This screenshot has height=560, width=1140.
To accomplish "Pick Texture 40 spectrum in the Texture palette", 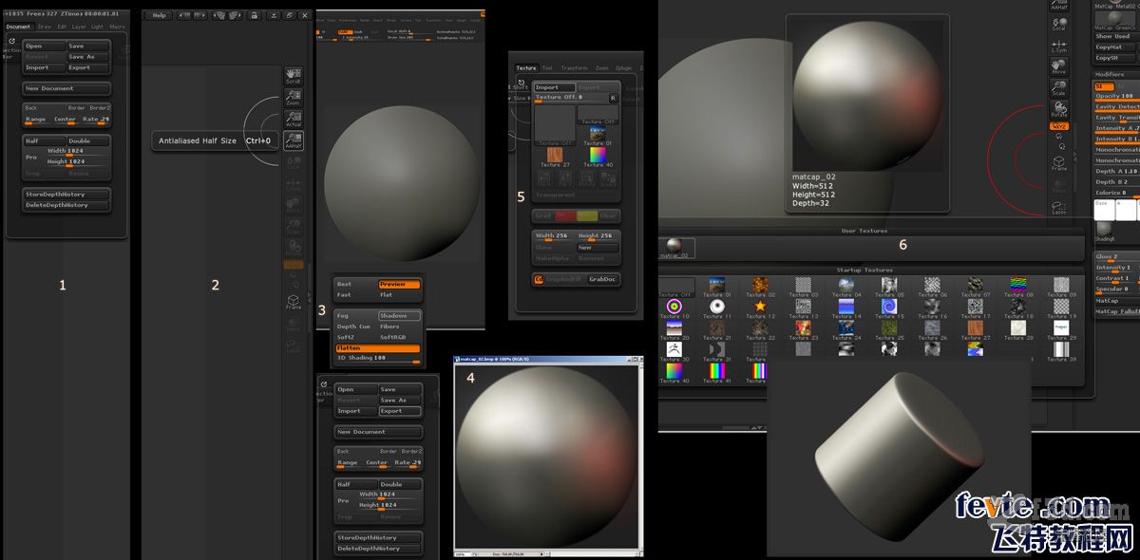I will pos(598,156).
